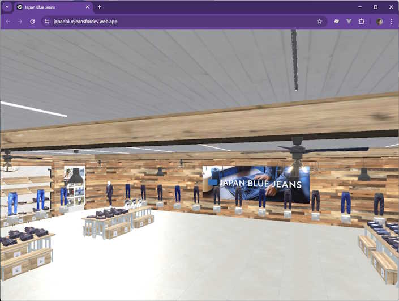The image size is (399, 301).
Task: View site information icon in address bar
Action: 47,22
